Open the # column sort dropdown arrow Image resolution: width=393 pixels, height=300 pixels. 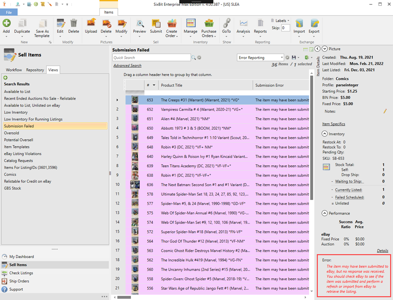click(x=154, y=85)
